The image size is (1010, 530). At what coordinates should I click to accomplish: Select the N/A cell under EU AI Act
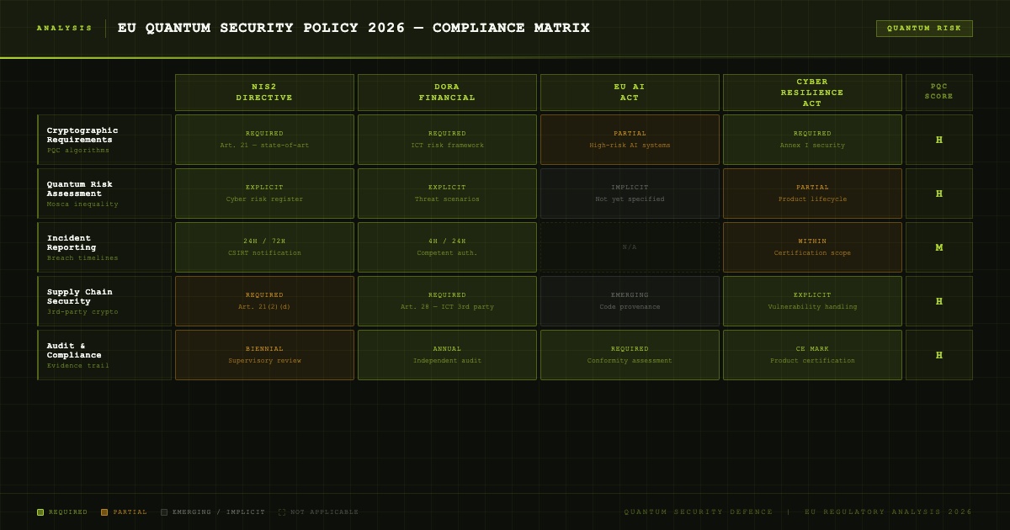(x=630, y=247)
